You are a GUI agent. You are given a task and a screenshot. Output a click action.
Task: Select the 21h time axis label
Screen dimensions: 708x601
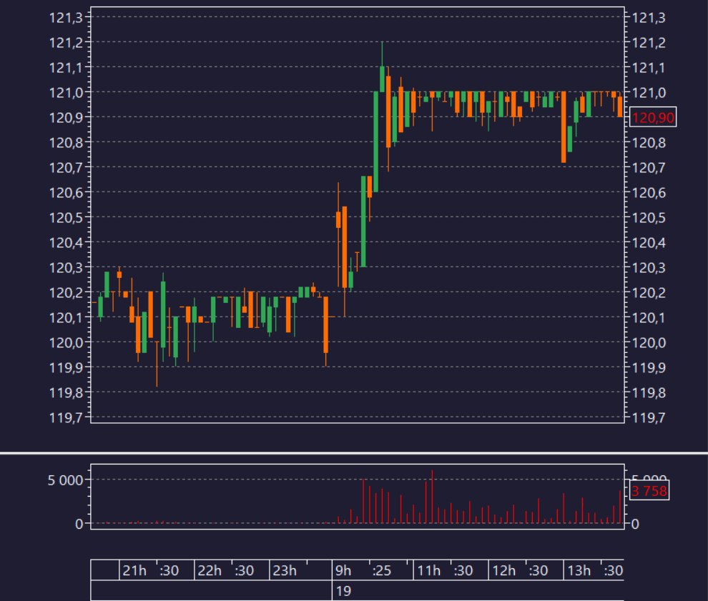pos(134,571)
